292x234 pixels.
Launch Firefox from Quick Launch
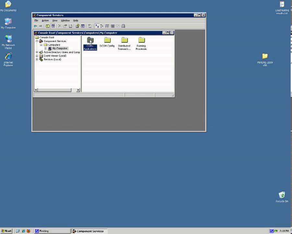tap(29, 231)
